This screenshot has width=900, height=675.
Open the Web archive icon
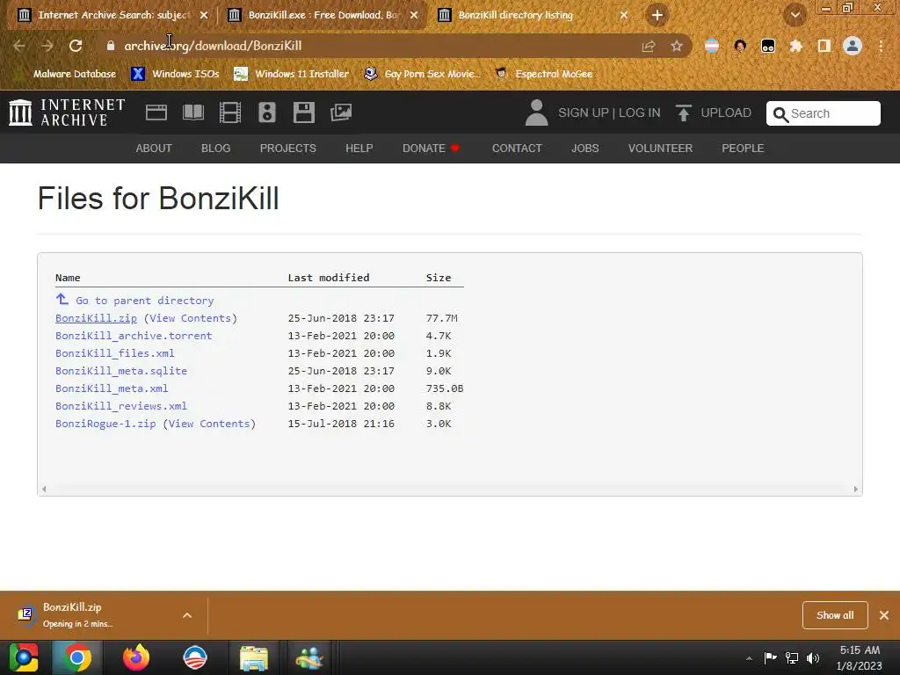point(156,112)
